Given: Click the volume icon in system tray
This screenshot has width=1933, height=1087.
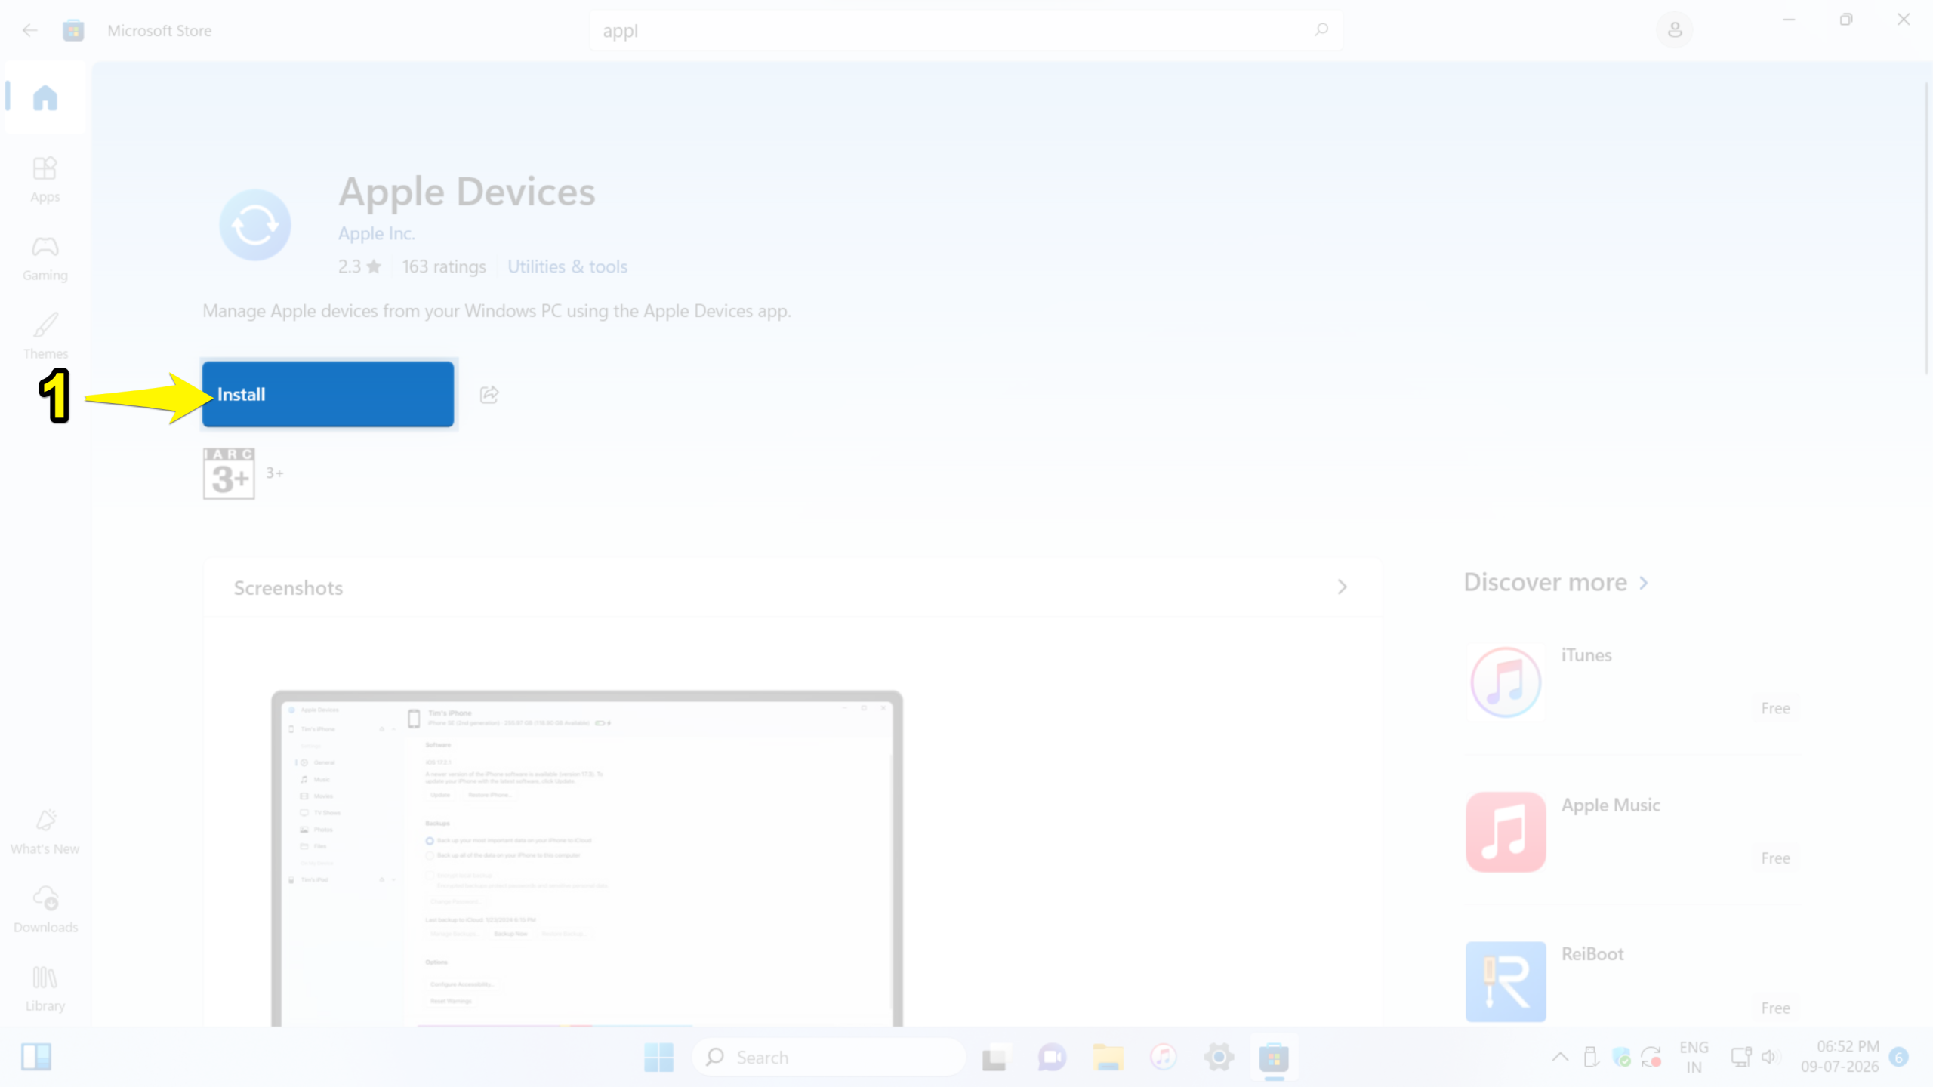Looking at the screenshot, I should 1768,1057.
